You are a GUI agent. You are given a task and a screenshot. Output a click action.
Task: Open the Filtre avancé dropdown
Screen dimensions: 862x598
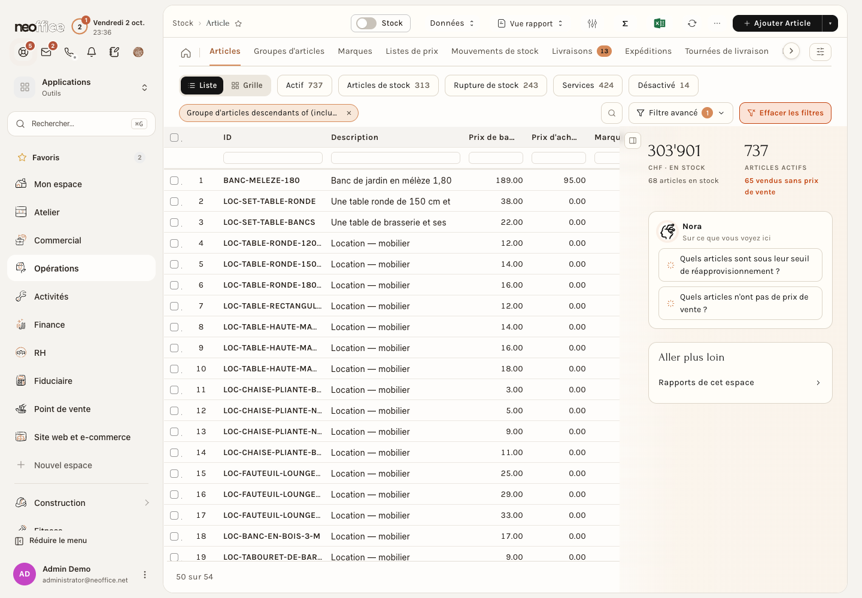click(x=681, y=113)
